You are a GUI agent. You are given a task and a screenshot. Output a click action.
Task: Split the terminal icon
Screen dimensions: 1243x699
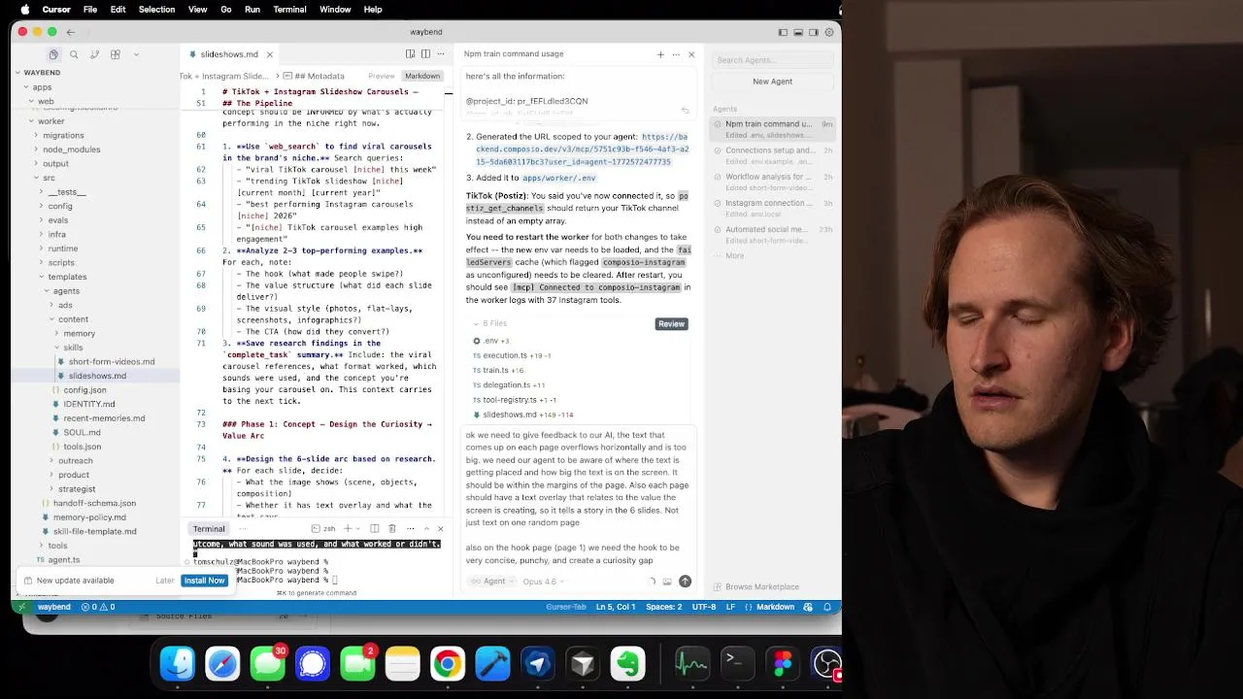374,529
